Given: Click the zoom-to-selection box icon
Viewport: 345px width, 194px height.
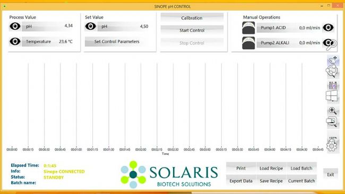Looking at the screenshot, I should point(332,122).
